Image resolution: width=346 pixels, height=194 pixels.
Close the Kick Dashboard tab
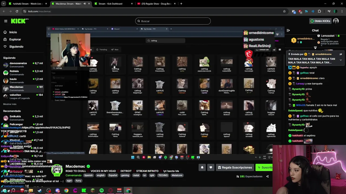[132, 4]
